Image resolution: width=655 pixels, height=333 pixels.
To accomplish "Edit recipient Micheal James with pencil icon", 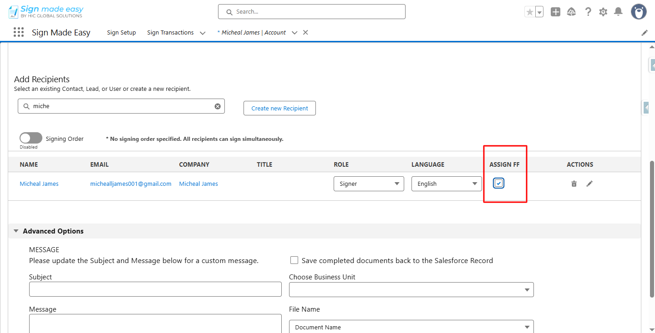I will 589,184.
